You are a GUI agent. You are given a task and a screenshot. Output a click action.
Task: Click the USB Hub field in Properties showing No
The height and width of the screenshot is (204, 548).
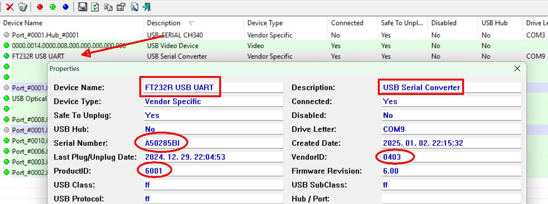213,129
